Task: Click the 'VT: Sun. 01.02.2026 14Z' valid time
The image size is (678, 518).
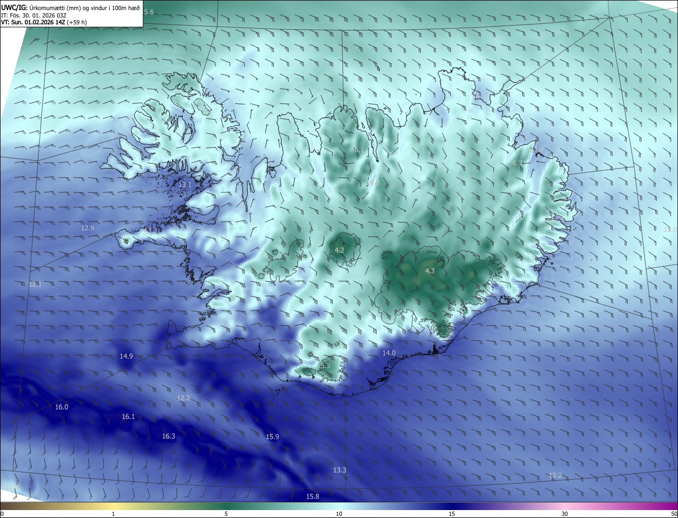Action: pos(33,22)
